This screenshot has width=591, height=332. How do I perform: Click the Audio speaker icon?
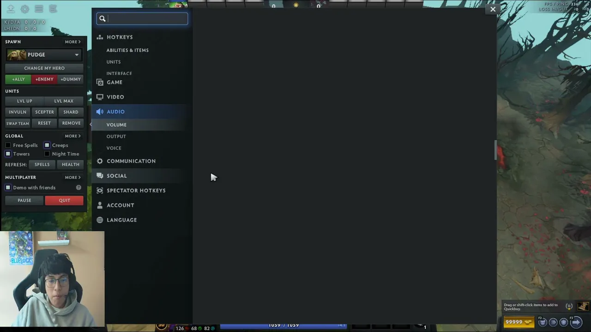(100, 112)
